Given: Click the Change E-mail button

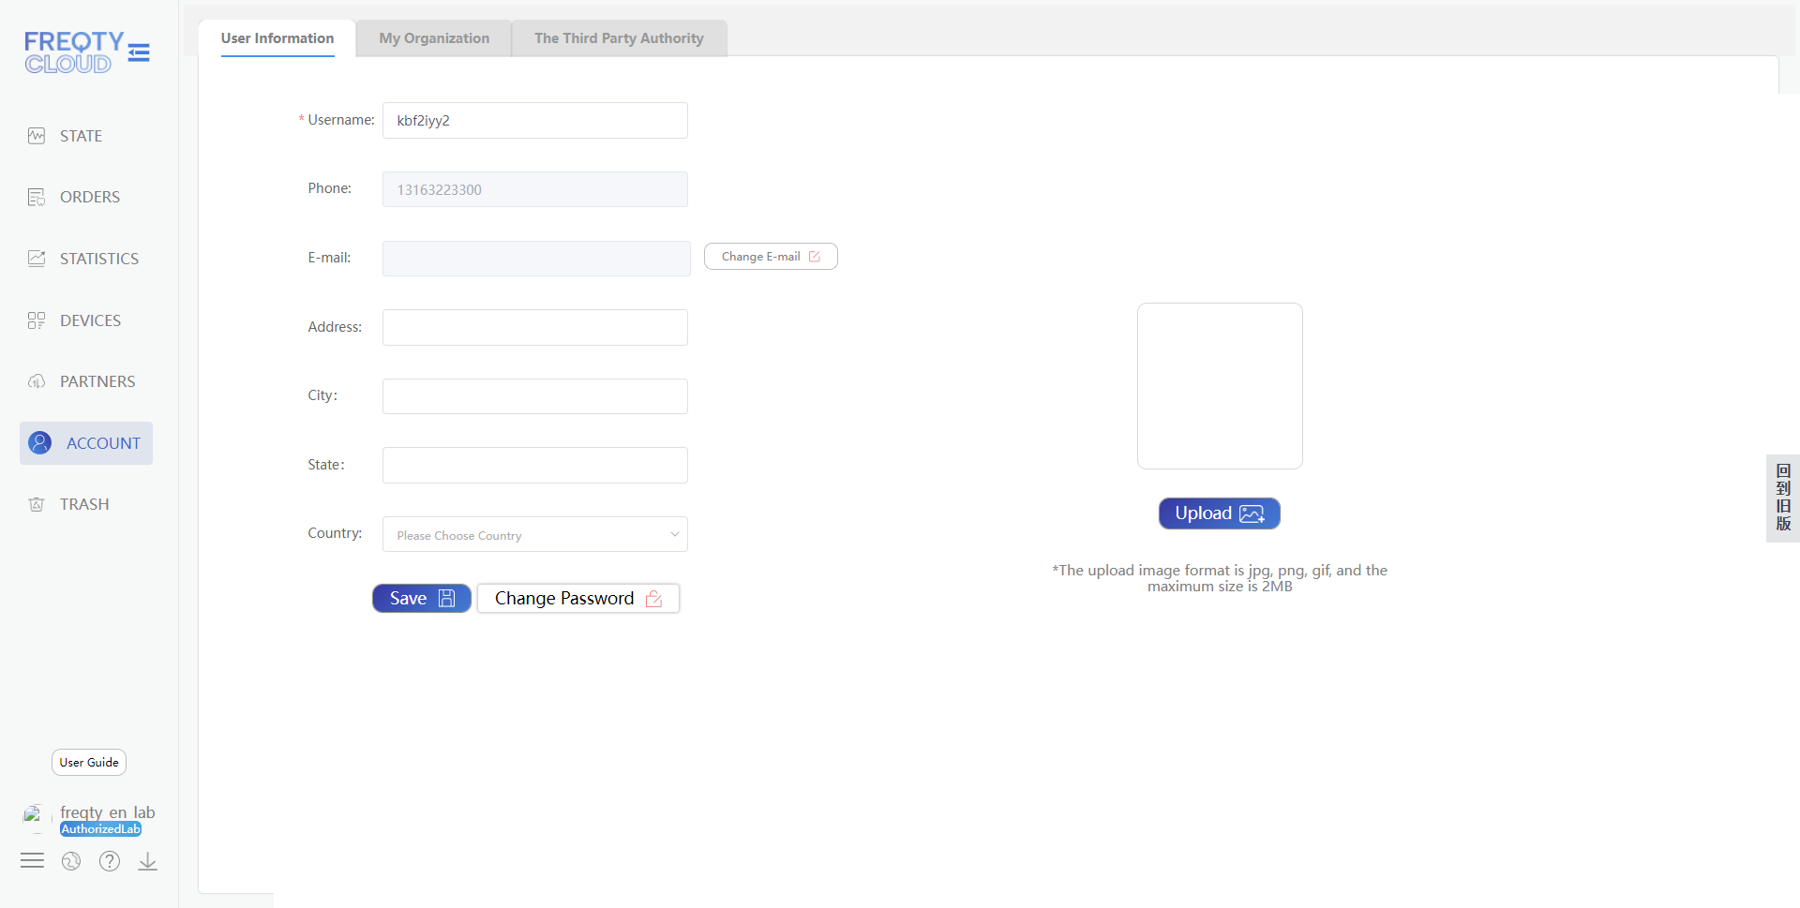Looking at the screenshot, I should [x=770, y=257].
